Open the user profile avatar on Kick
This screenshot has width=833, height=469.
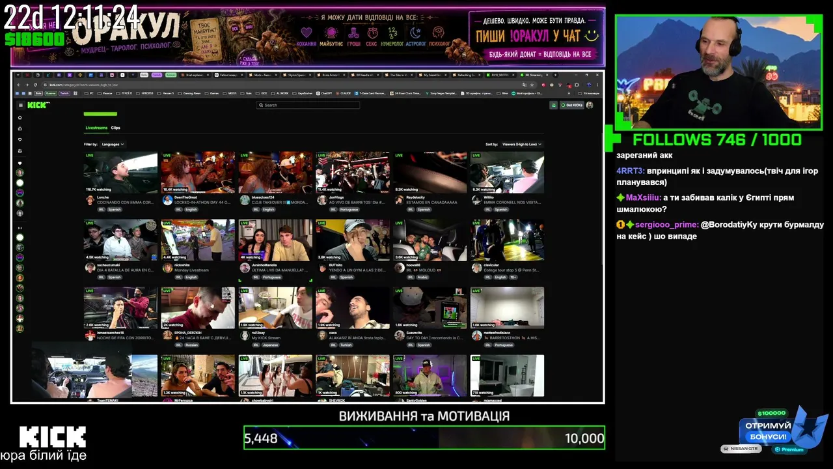tap(590, 105)
